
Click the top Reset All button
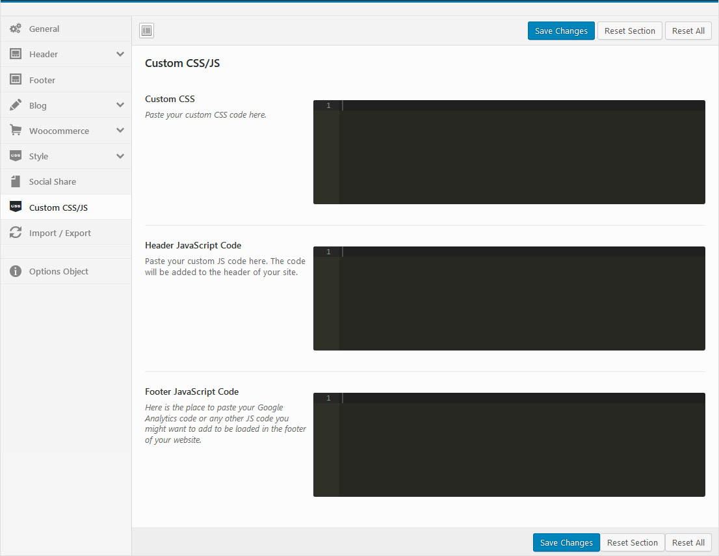(688, 31)
